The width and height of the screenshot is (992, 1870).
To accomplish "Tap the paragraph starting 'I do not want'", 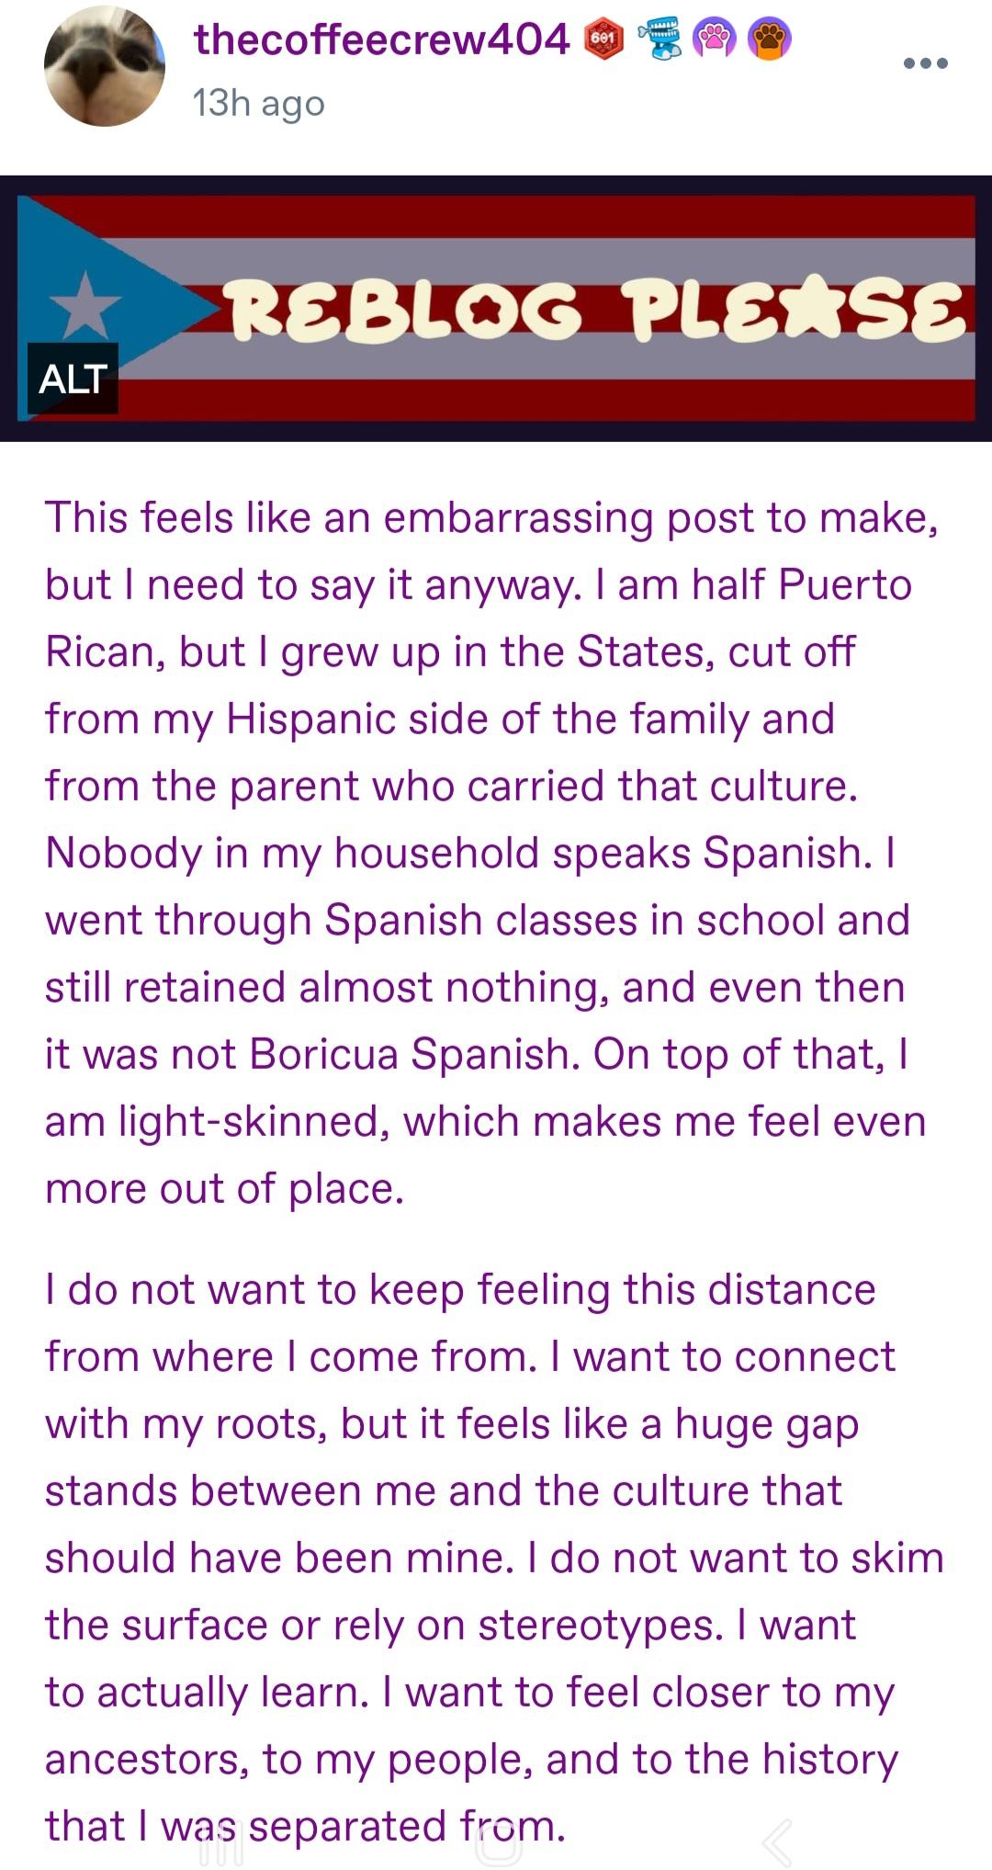I will point(487,1557).
